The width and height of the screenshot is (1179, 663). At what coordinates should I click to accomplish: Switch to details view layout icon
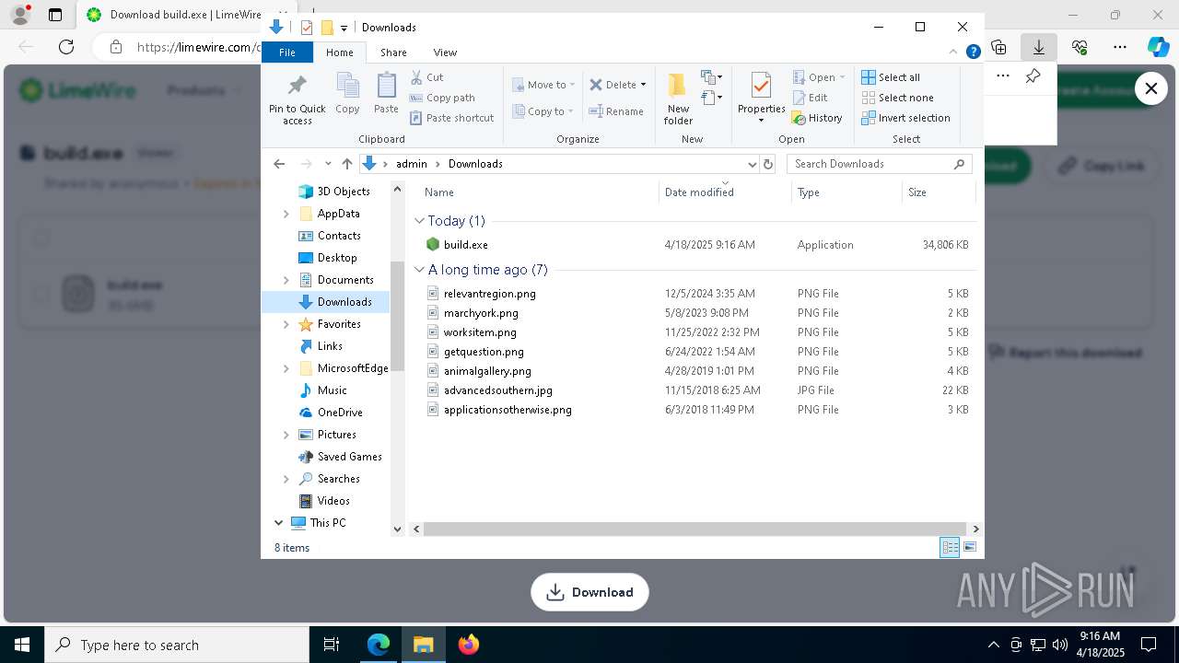(950, 548)
